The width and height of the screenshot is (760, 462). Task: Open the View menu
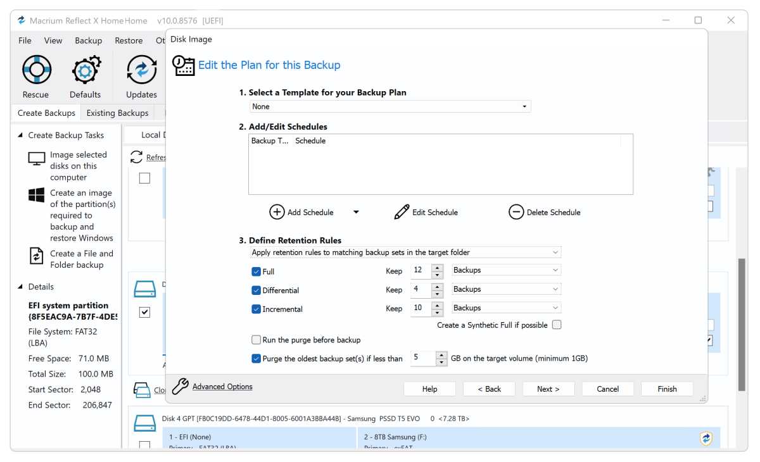click(x=53, y=41)
